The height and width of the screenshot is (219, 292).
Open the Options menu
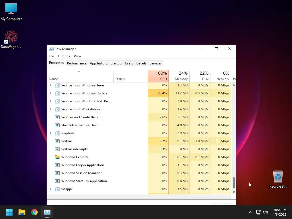(x=64, y=56)
